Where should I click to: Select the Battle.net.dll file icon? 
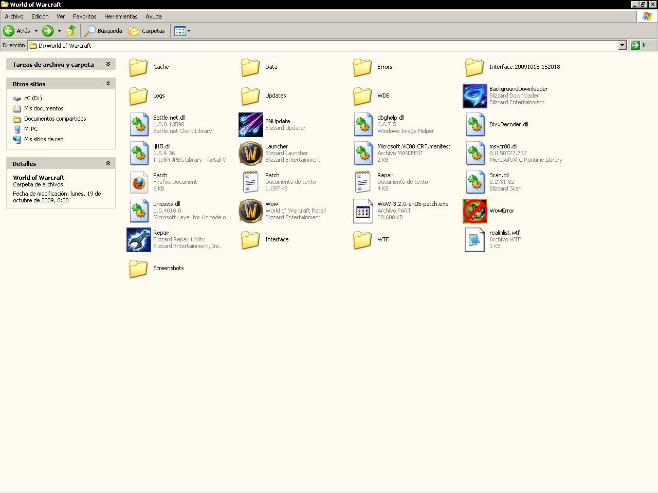point(139,125)
